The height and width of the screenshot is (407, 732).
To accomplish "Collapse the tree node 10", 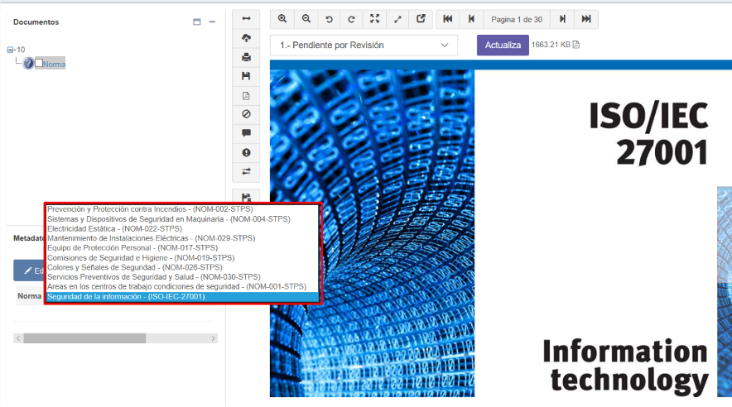I will click(x=10, y=50).
